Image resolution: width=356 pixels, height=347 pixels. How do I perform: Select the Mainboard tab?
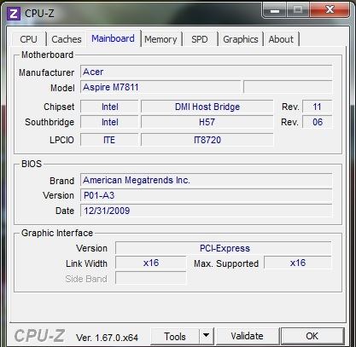(x=113, y=38)
